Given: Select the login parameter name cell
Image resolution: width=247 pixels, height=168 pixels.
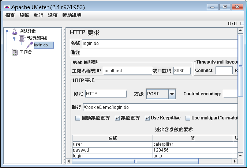Looking at the screenshot, I should (x=112, y=156).
